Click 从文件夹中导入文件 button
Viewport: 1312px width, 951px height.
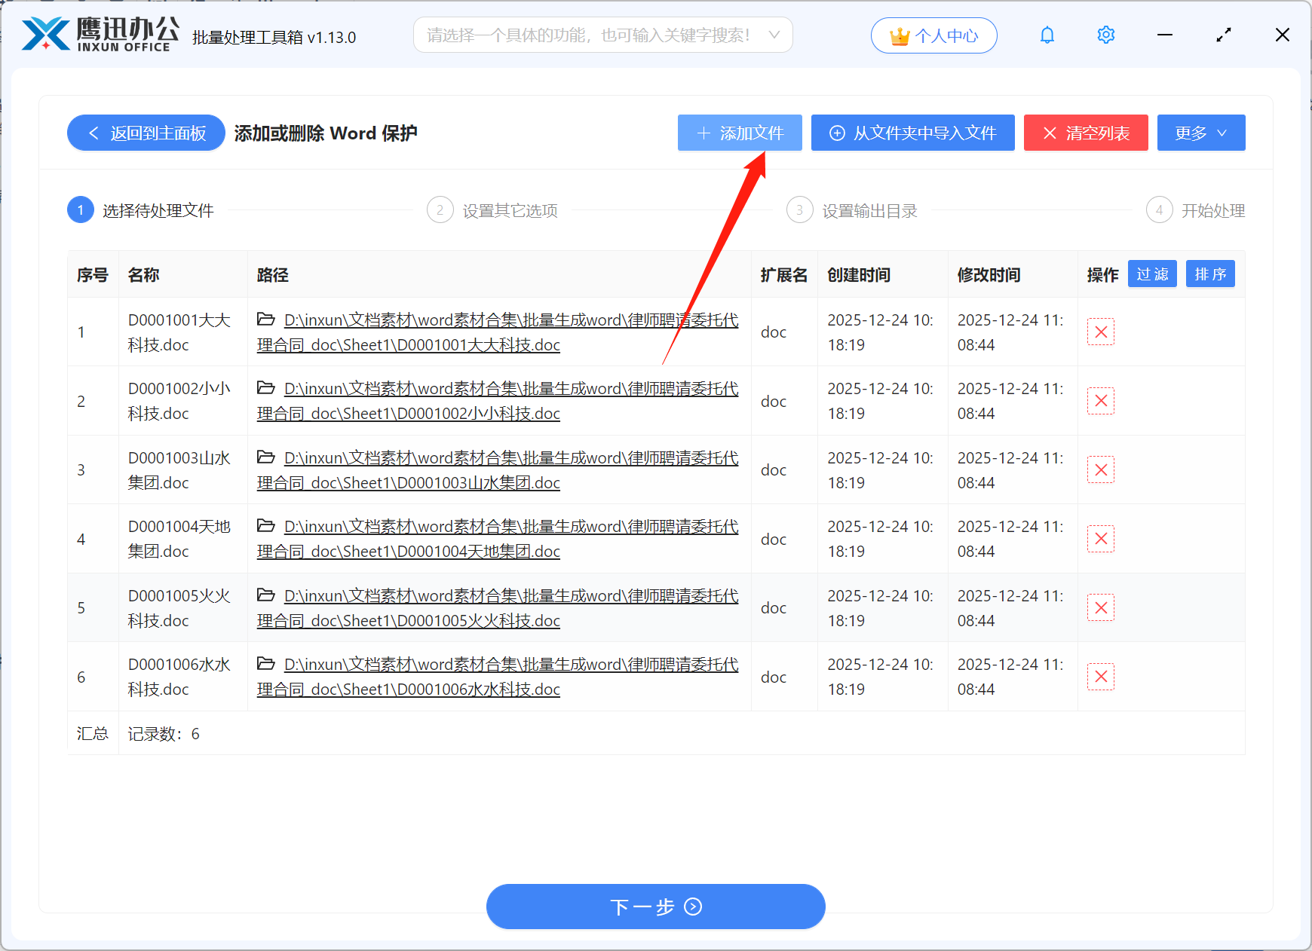913,133
